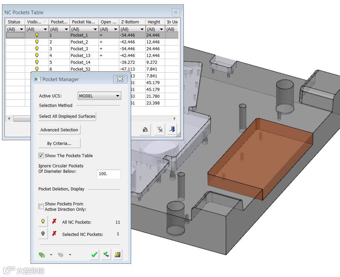The image size is (340, 277).
Task: Select the Pocket_14 name cell
Action: [84, 62]
